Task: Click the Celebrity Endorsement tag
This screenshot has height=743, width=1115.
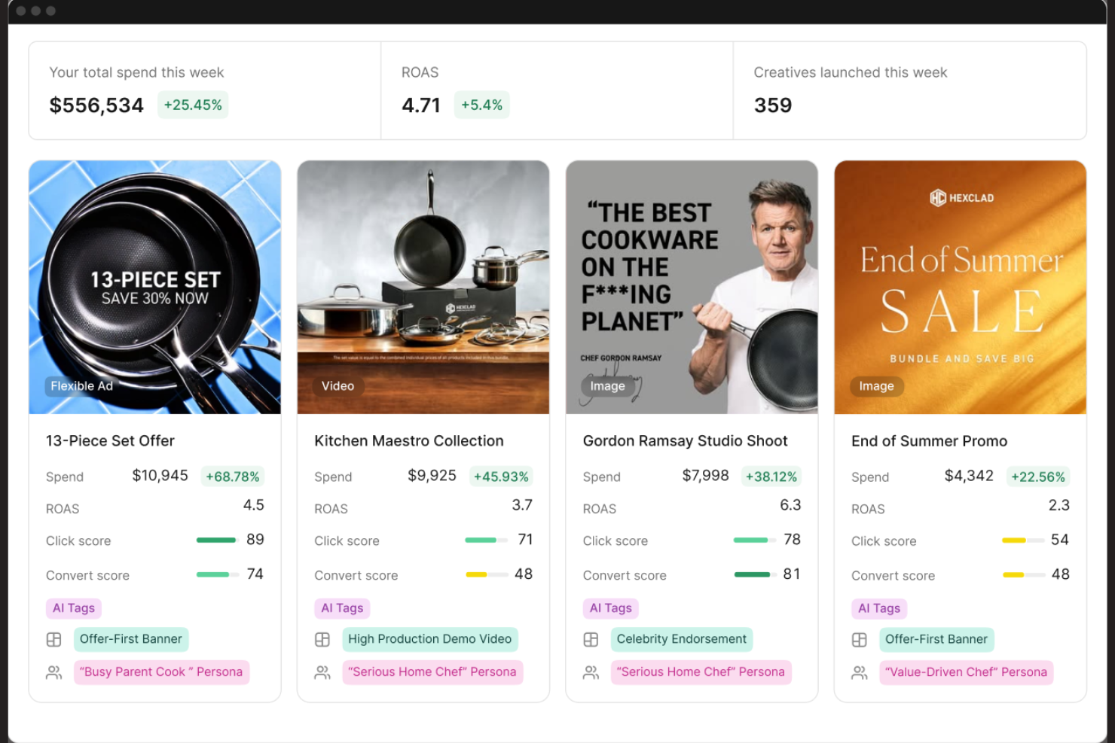Action: [x=681, y=639]
